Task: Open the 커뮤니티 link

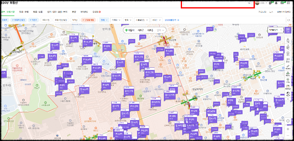Action: pyautogui.click(x=262, y=12)
